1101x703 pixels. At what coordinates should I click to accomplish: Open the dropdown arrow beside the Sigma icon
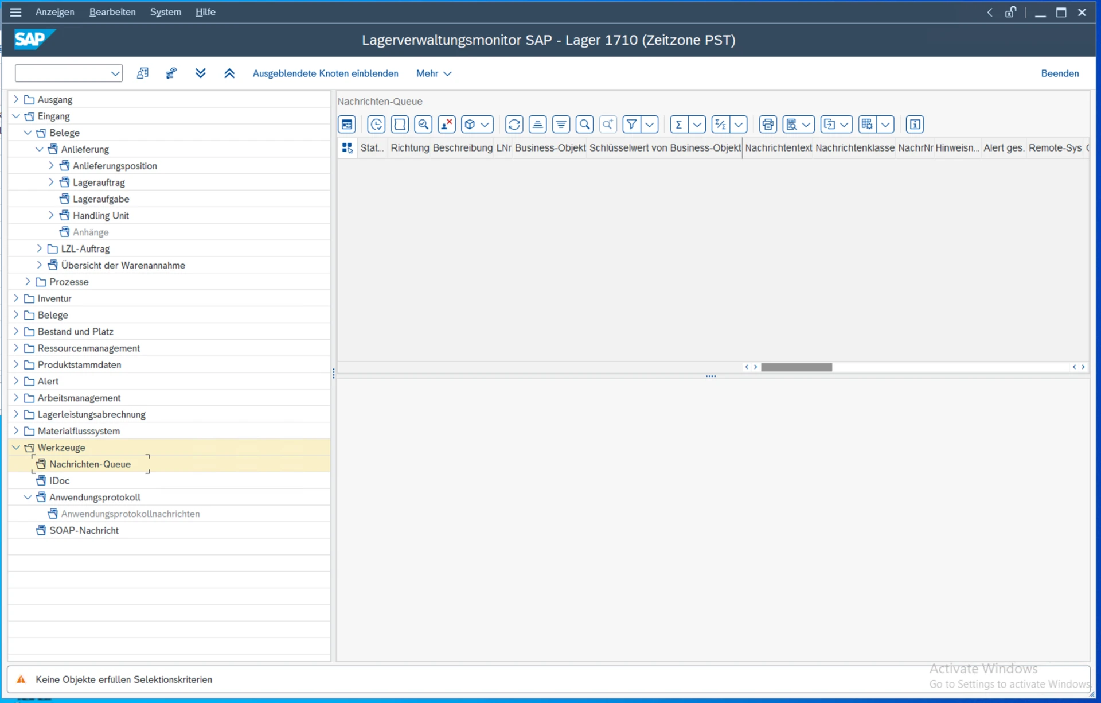point(697,125)
